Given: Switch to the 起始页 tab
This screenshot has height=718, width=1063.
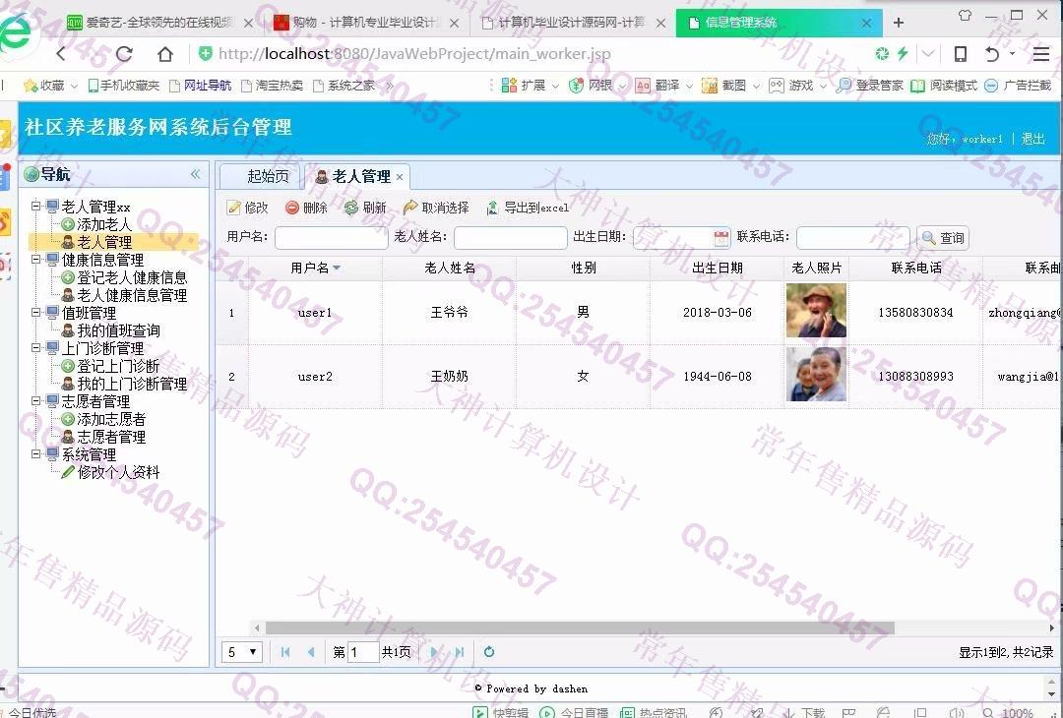Looking at the screenshot, I should (268, 176).
